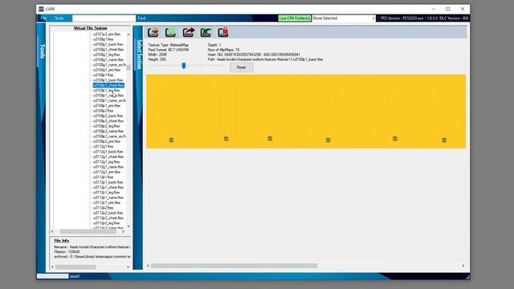Click the File Info horizontal scroll-right arrow

[x=128, y=267]
